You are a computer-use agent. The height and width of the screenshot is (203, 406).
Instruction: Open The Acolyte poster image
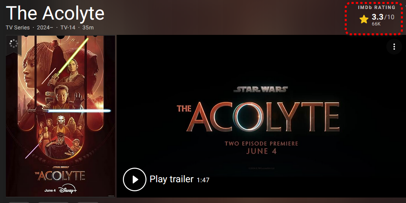(60, 116)
